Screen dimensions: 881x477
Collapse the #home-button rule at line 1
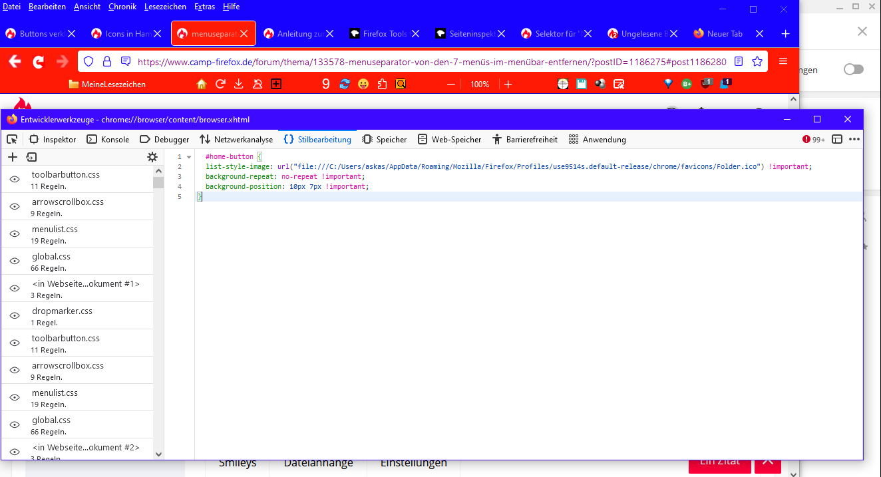189,157
